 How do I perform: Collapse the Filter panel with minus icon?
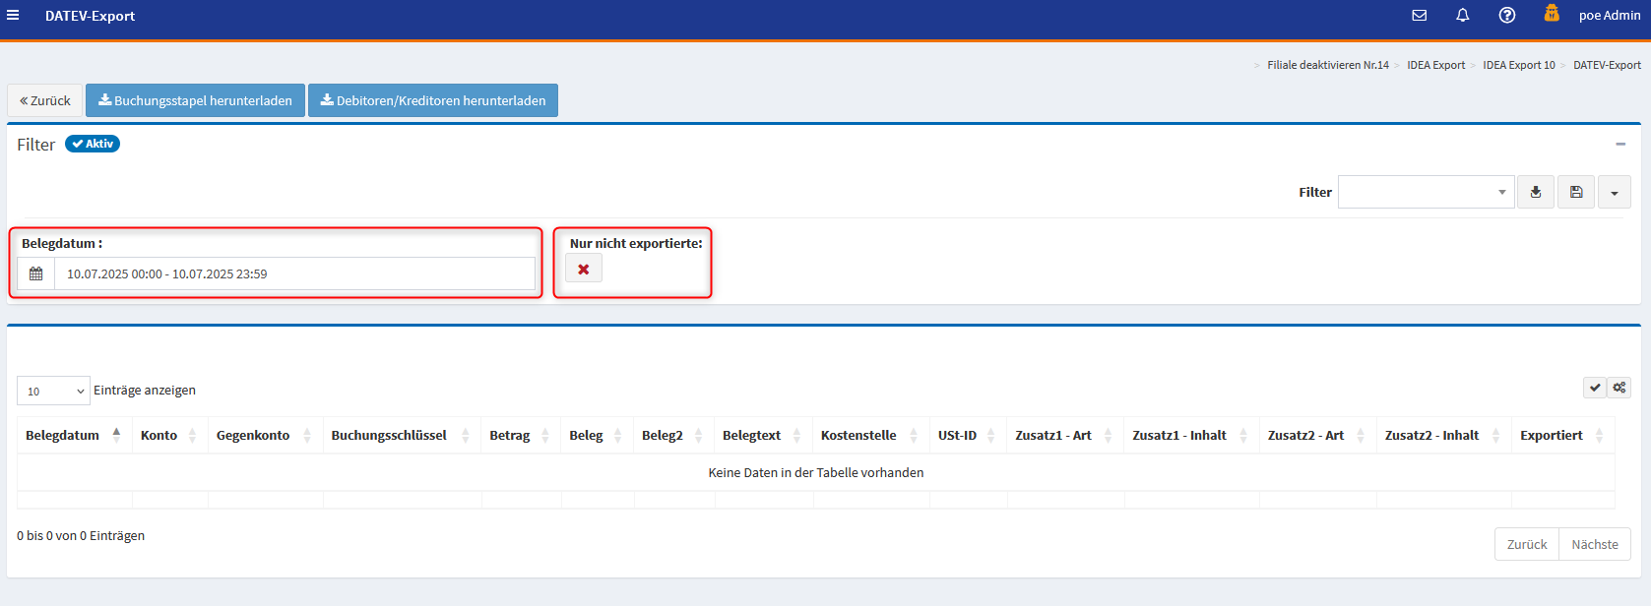click(1619, 145)
